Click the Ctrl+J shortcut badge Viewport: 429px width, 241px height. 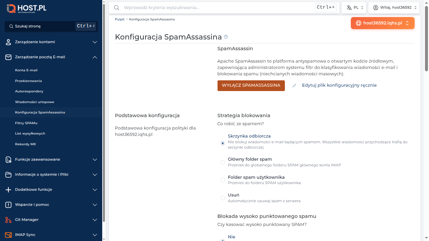point(86,26)
